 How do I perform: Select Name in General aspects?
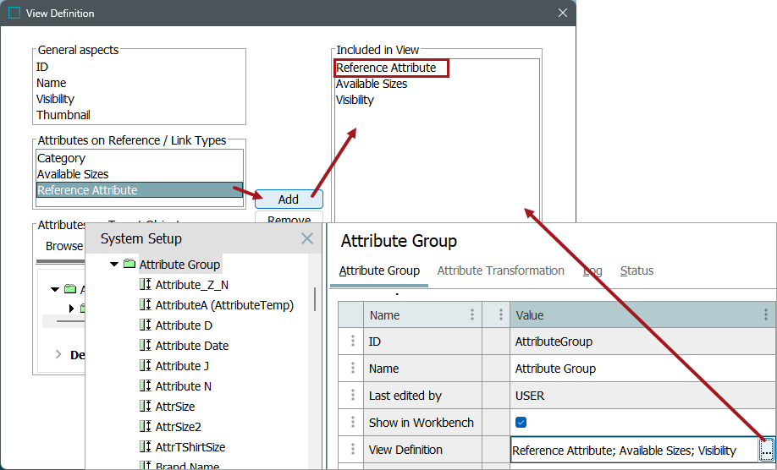point(51,83)
